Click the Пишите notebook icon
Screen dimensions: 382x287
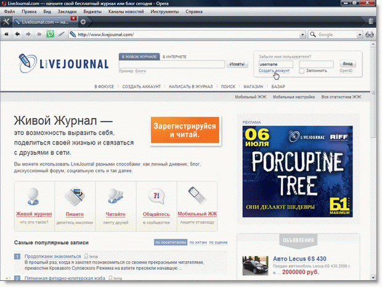click(75, 197)
